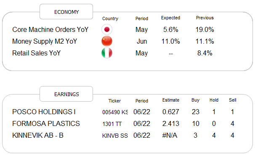
Task: Click ticker 1301 TT
Action: click(x=112, y=124)
